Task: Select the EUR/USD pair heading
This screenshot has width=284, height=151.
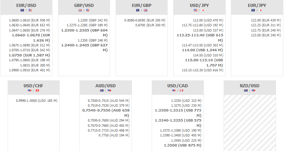Action: point(26,6)
